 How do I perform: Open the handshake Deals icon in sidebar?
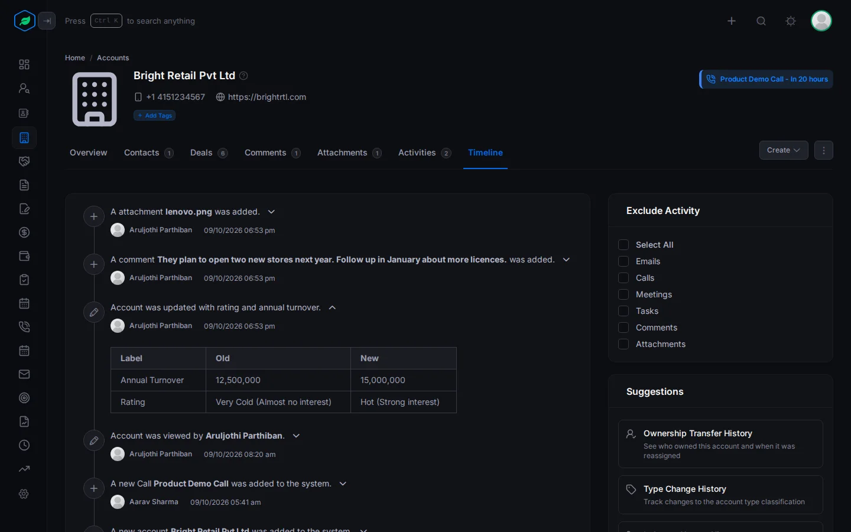coord(24,161)
